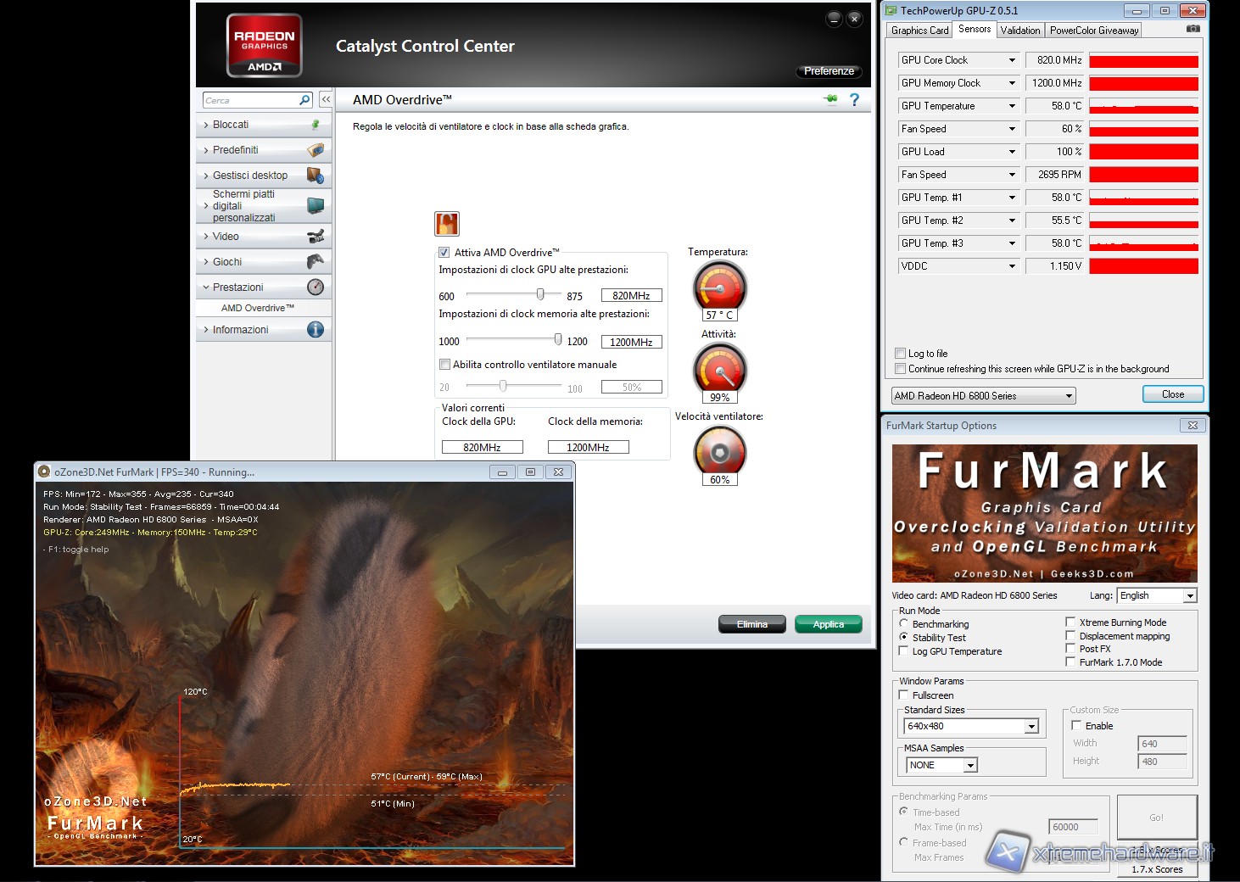Select the Benchmarking run mode

pos(904,623)
